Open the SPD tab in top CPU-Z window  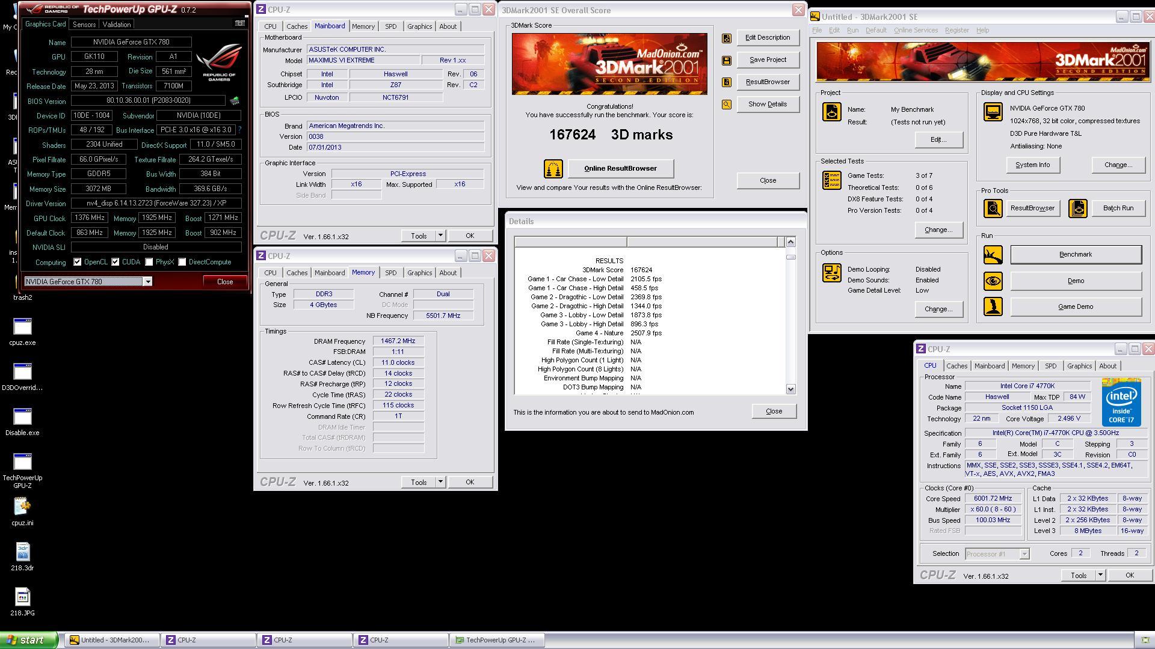tap(391, 26)
